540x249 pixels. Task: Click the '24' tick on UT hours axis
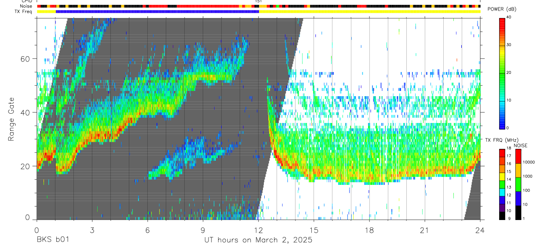point(480,230)
